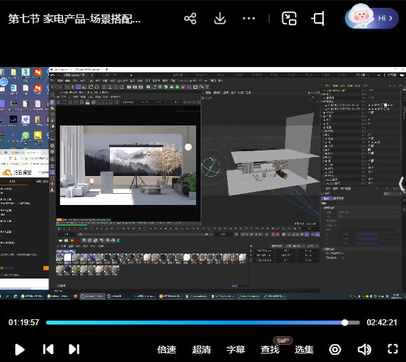The width and height of the screenshot is (406, 362).
Task: Open the three-dot more options menu
Action: tap(249, 18)
